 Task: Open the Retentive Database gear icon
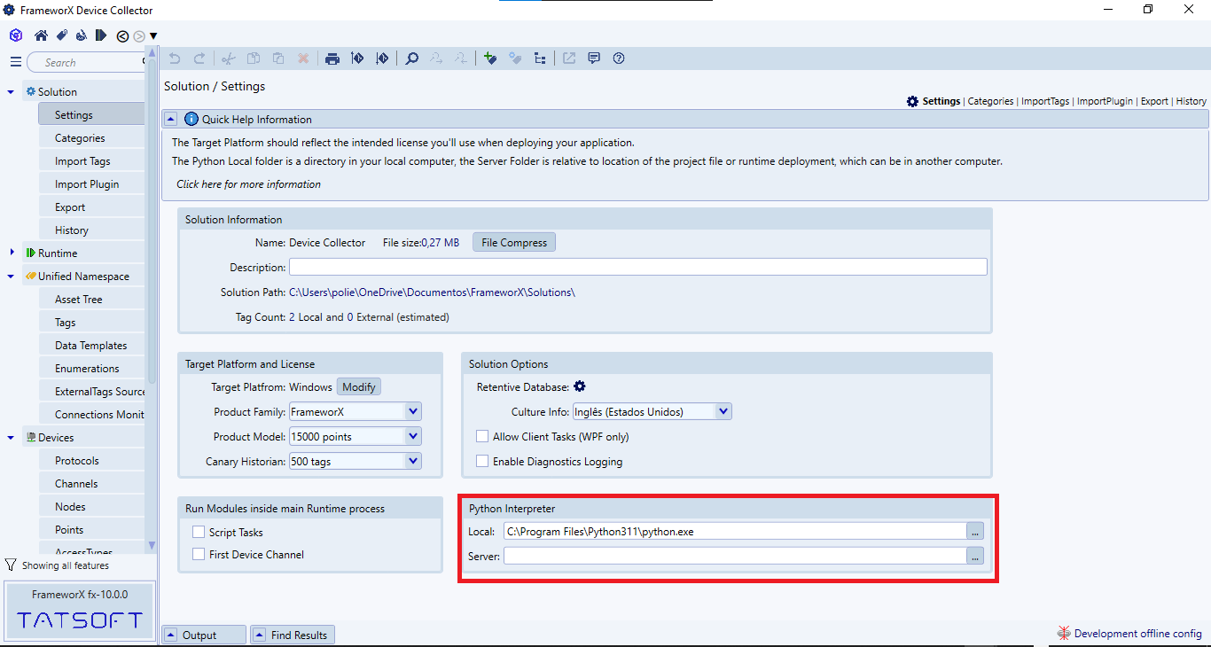tap(580, 386)
